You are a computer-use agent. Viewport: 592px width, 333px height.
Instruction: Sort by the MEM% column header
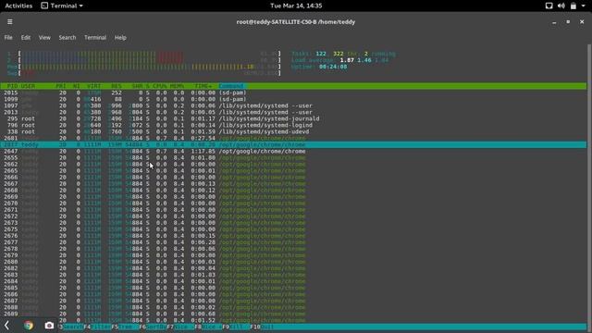177,86
